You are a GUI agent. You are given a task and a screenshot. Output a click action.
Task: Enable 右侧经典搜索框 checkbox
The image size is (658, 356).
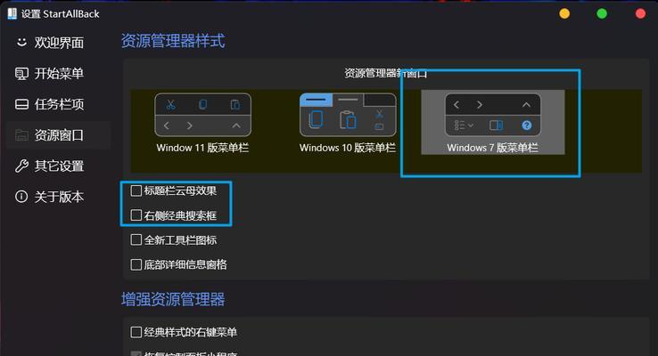click(136, 215)
